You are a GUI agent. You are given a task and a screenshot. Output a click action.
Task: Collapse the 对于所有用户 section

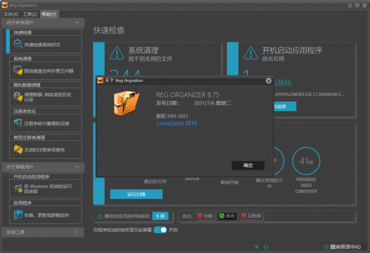77,23
